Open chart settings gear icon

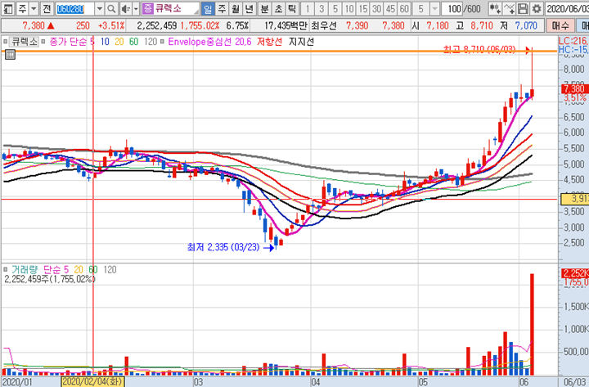coord(537,8)
